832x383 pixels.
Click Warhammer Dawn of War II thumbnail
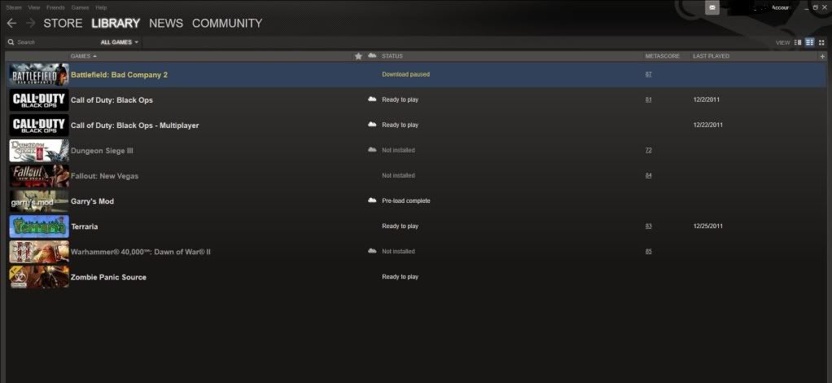[x=39, y=252]
